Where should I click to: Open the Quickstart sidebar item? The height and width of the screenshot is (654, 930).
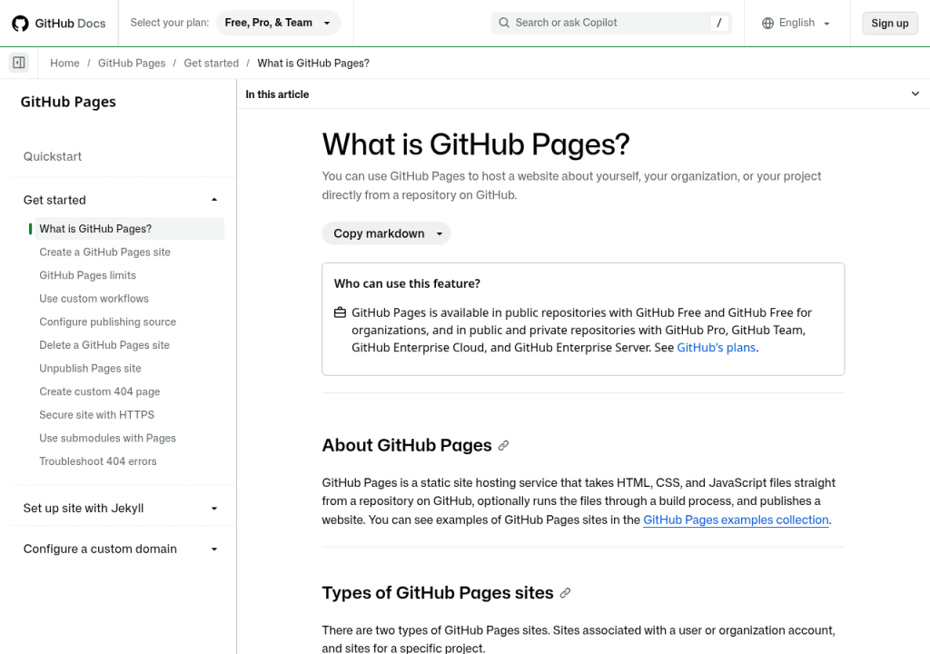click(x=53, y=156)
